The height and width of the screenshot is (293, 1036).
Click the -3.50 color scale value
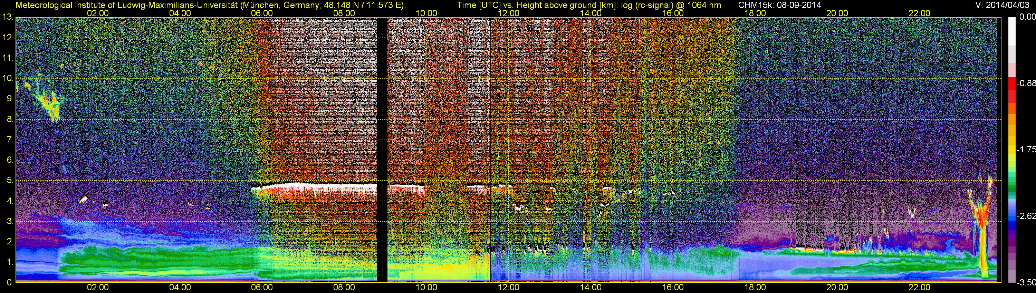1026,283
